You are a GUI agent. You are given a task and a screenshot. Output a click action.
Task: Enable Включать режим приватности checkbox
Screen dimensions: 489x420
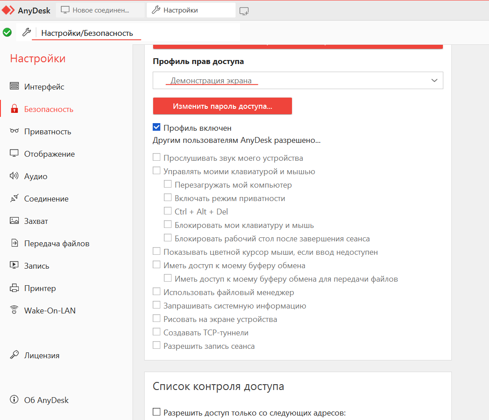pos(168,197)
